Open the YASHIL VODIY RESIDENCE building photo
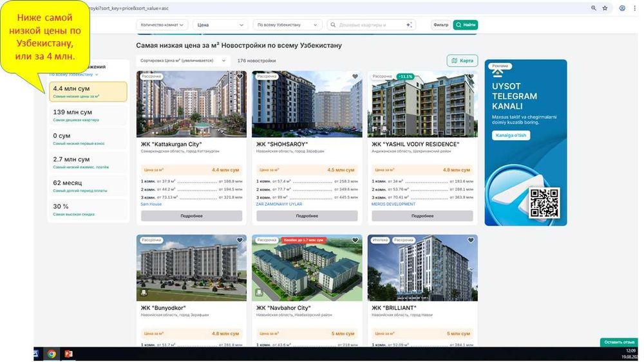Image resolution: width=644 pixels, height=362 pixels. [x=422, y=104]
